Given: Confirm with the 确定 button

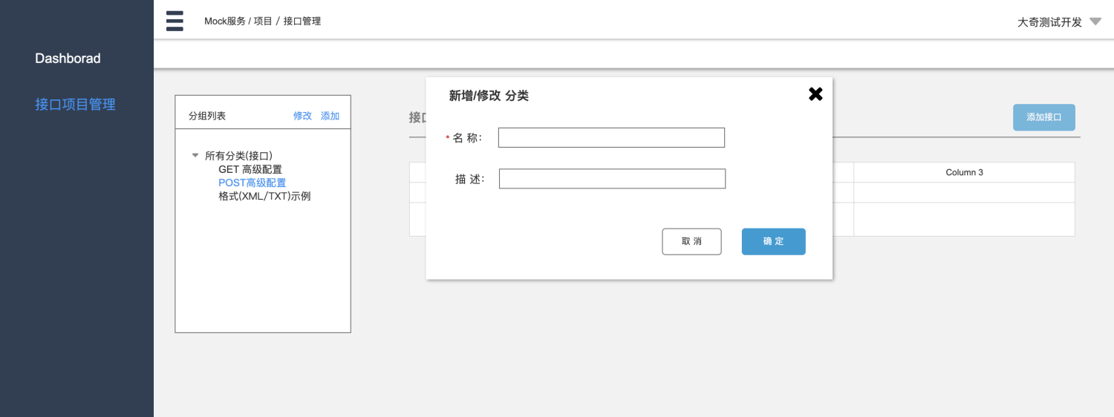Looking at the screenshot, I should pos(773,242).
